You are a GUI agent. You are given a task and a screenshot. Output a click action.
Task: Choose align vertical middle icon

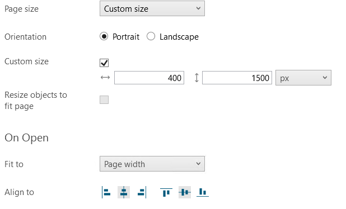pyautogui.click(x=185, y=192)
